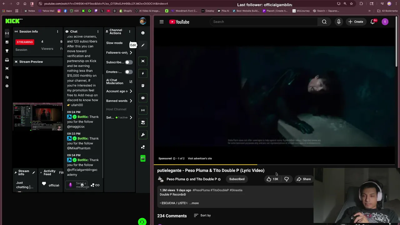Image resolution: width=400 pixels, height=225 pixels.
Task: Open Channel Actions three-dot menu
Action: [x=130, y=32]
